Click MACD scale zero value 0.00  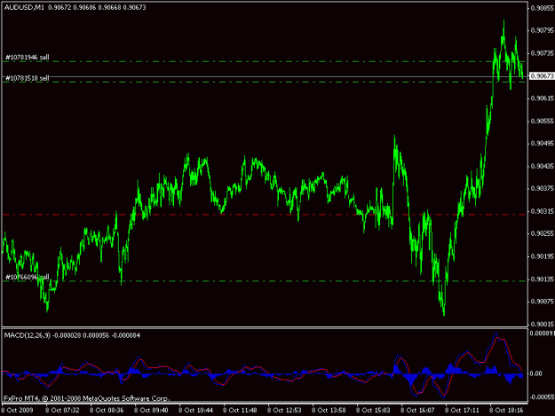pos(536,373)
